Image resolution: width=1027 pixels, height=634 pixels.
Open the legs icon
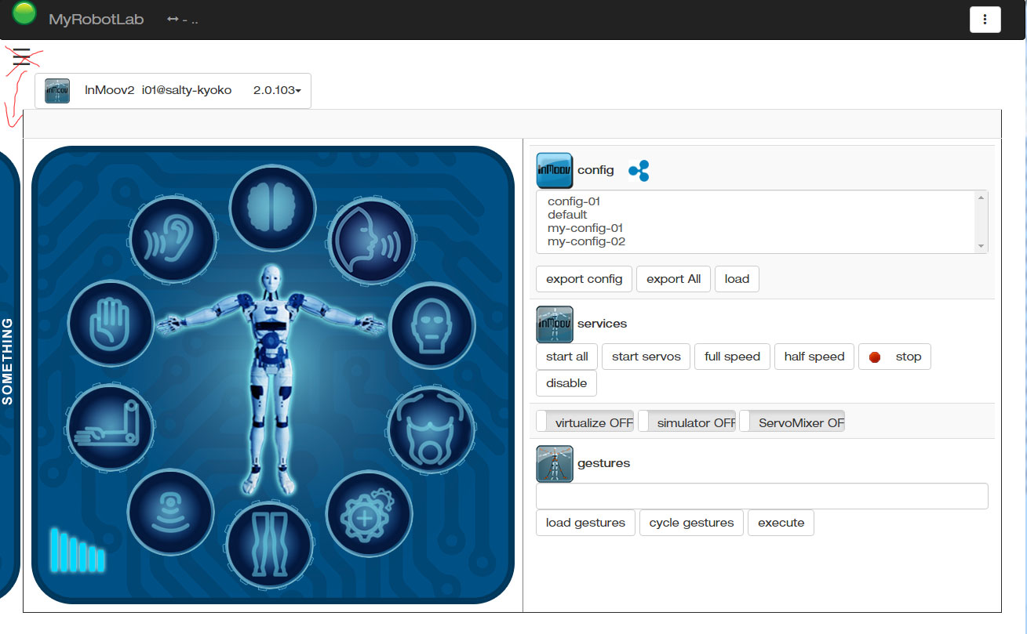coord(270,544)
